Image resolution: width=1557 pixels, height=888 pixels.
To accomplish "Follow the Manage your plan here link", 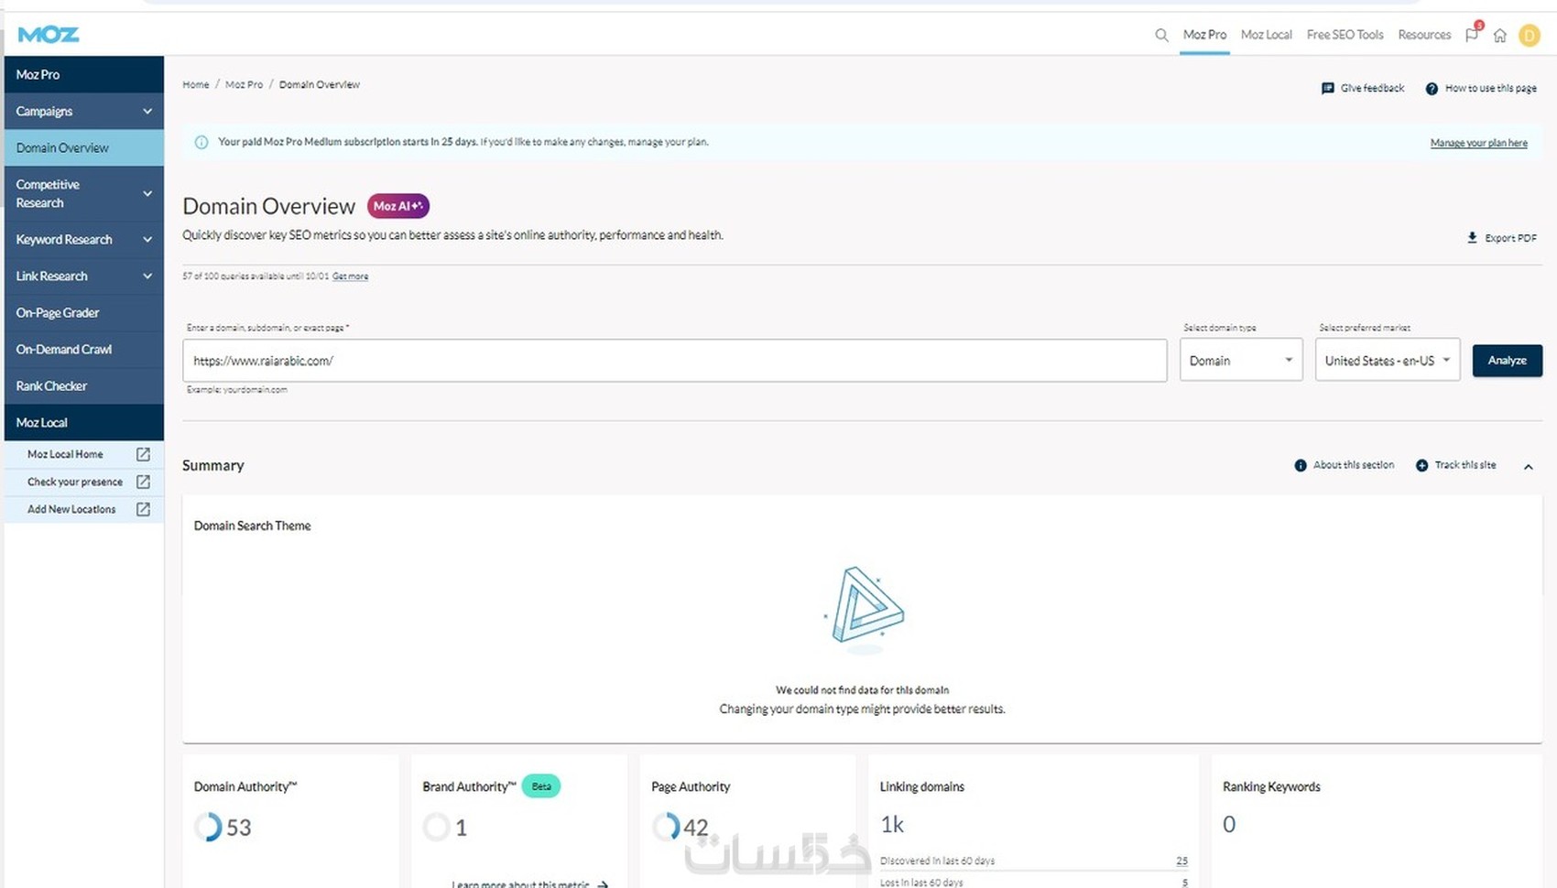I will pos(1478,143).
